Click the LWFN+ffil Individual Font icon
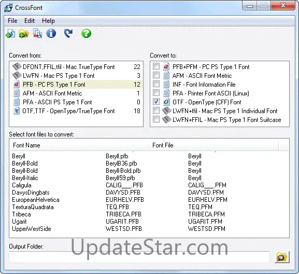299x274 pixels. (x=167, y=111)
